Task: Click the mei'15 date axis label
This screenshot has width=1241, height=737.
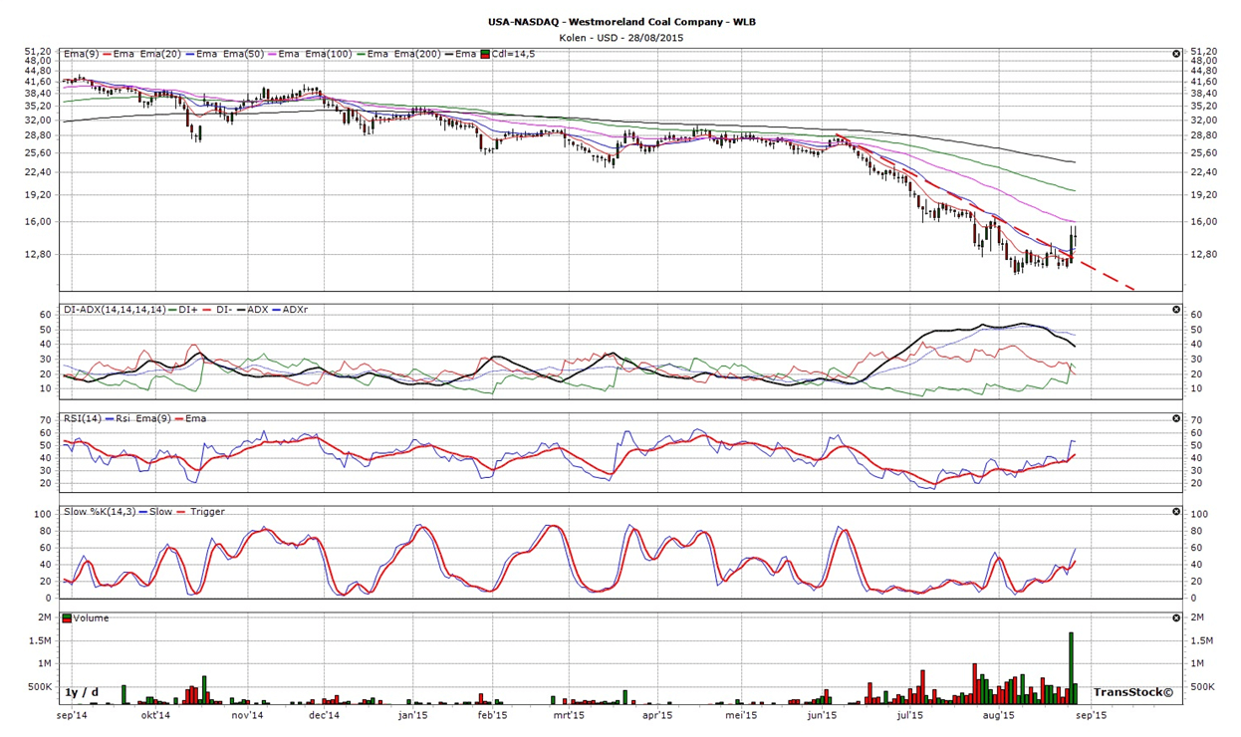Action: coord(741,715)
